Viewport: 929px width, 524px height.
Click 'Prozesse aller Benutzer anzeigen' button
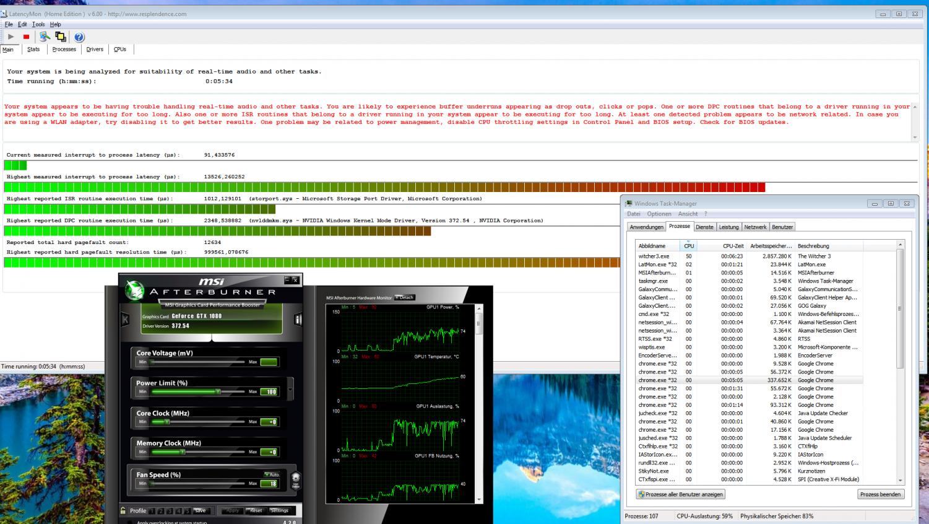point(681,494)
